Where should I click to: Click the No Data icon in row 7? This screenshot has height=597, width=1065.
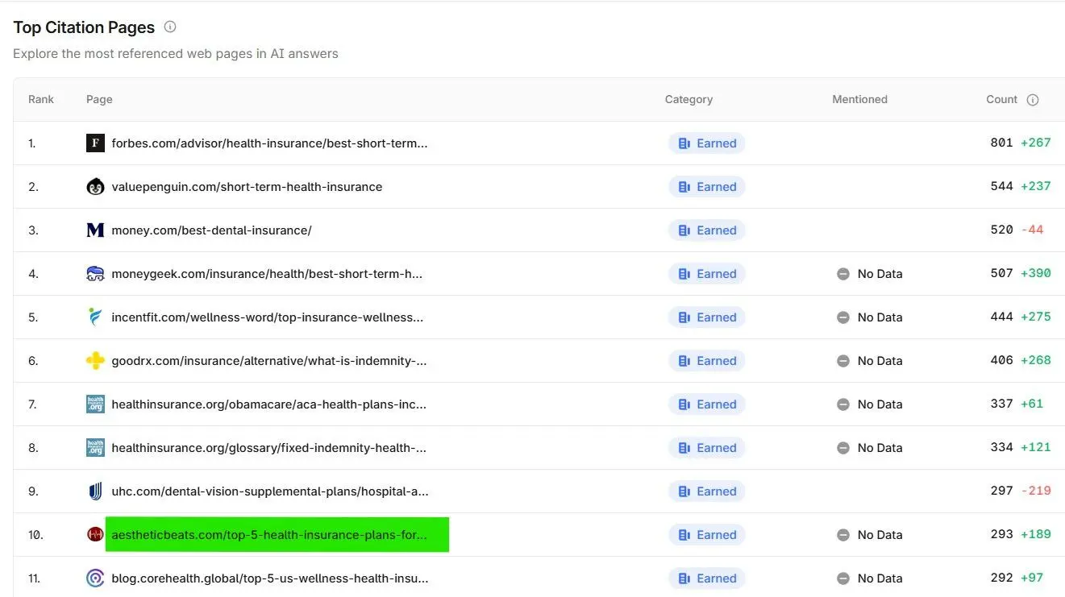(x=843, y=404)
